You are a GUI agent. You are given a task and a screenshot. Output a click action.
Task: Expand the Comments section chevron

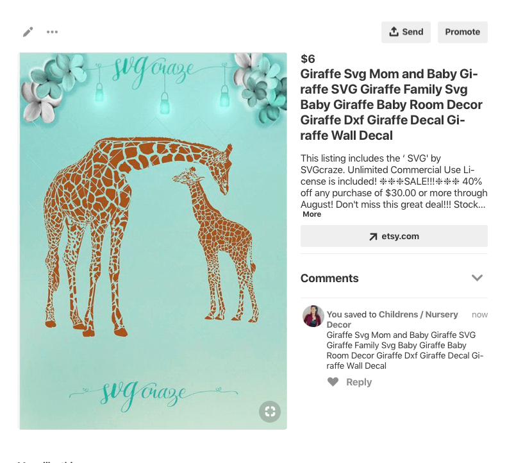(477, 278)
